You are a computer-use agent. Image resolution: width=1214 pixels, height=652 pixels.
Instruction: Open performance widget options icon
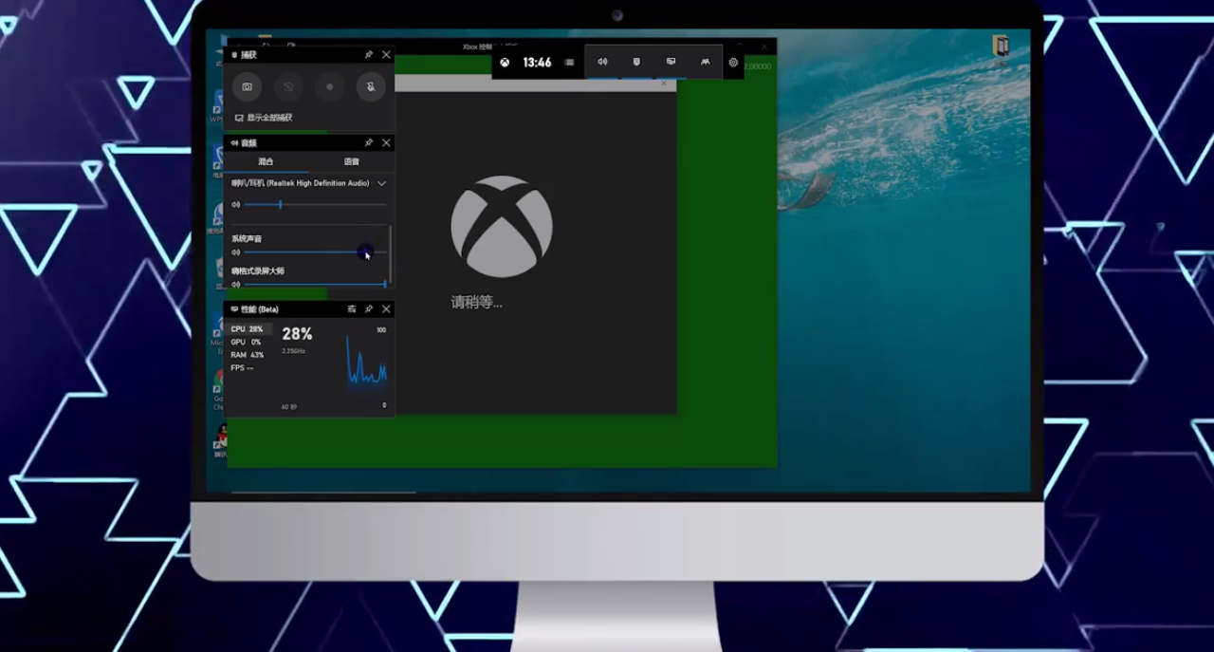(352, 309)
